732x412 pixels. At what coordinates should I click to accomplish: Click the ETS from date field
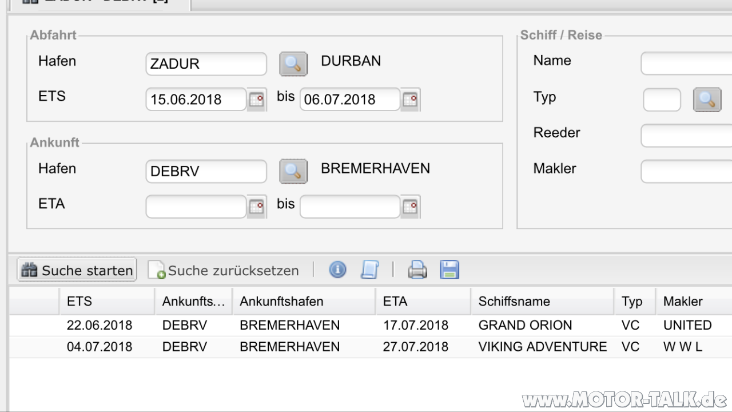[x=196, y=100]
